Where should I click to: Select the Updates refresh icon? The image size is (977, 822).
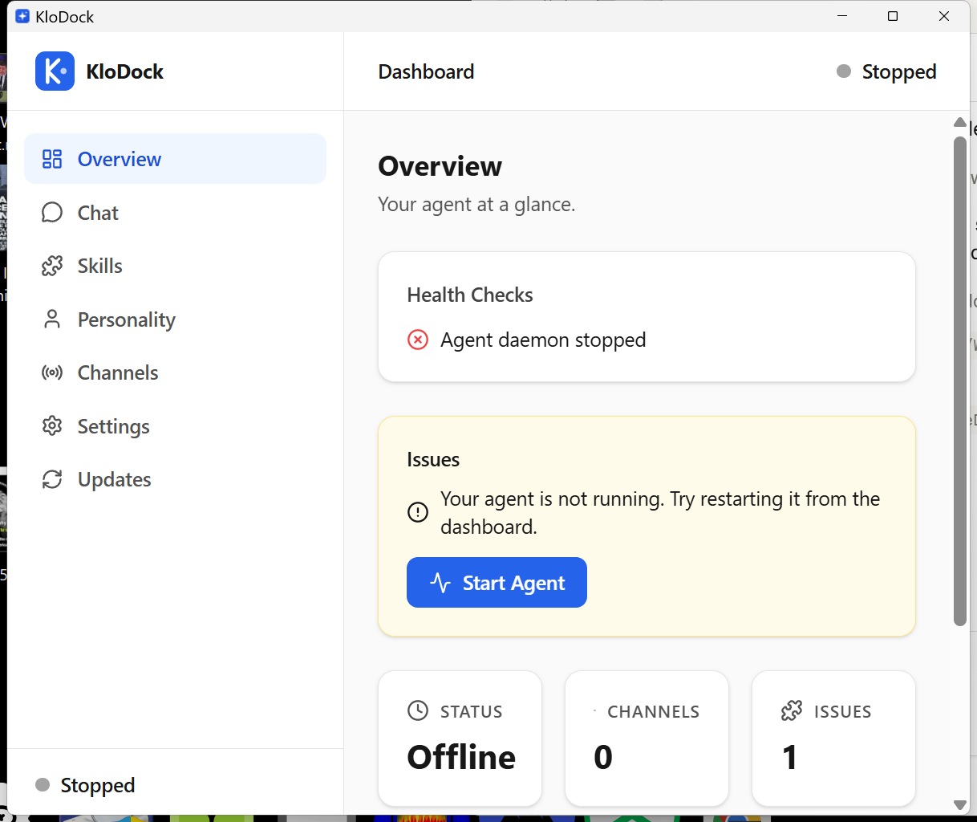pos(51,479)
